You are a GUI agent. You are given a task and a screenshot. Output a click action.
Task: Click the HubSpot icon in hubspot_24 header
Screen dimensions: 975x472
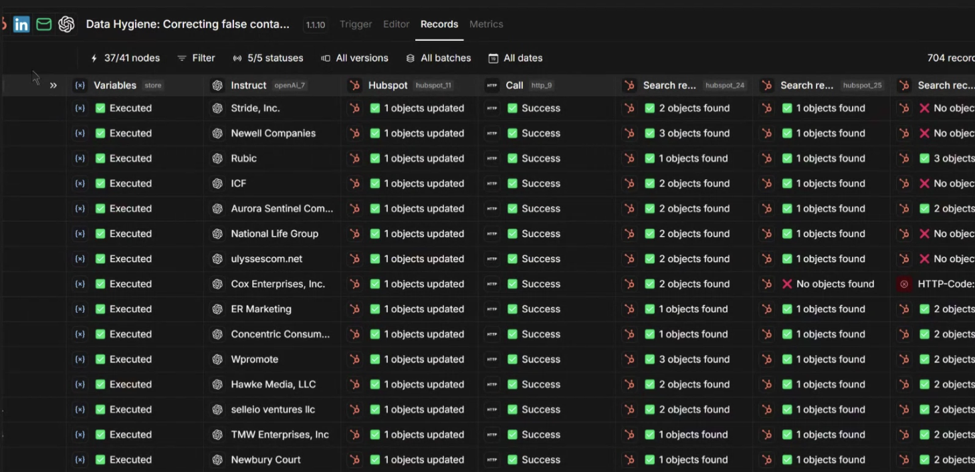(x=629, y=86)
